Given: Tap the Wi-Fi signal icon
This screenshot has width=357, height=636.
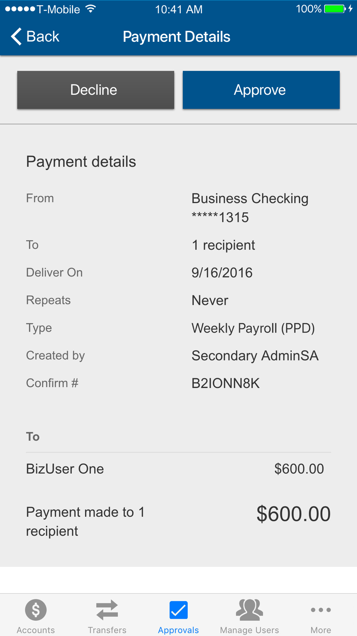Looking at the screenshot, I should 91,9.
